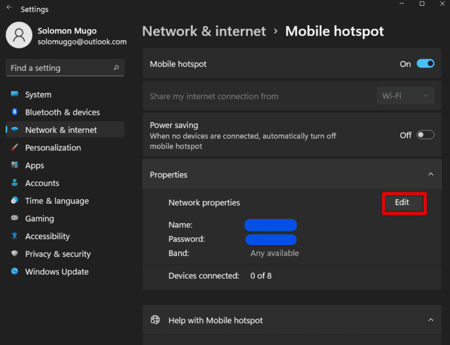Click the Personalization paintbrush icon
Viewport: 450px width, 345px height.
tap(15, 148)
